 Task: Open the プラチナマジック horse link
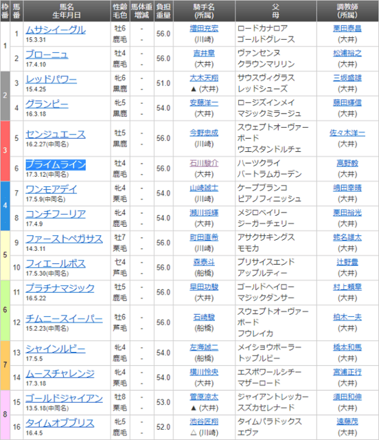pos(60,288)
